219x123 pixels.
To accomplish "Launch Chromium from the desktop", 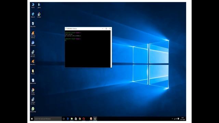I will point(33,43).
